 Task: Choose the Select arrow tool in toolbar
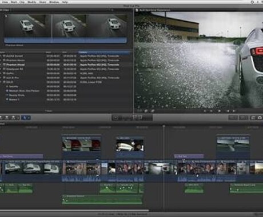click(25, 118)
